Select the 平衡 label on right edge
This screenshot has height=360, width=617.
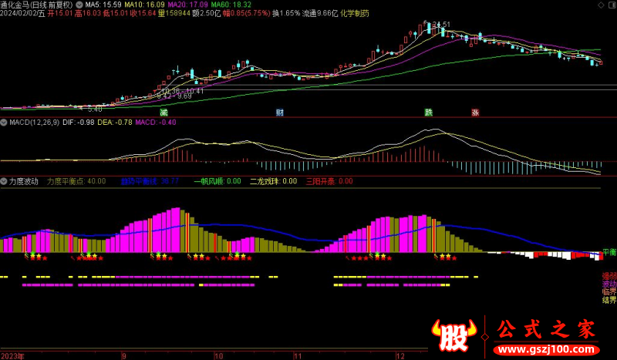click(x=609, y=253)
